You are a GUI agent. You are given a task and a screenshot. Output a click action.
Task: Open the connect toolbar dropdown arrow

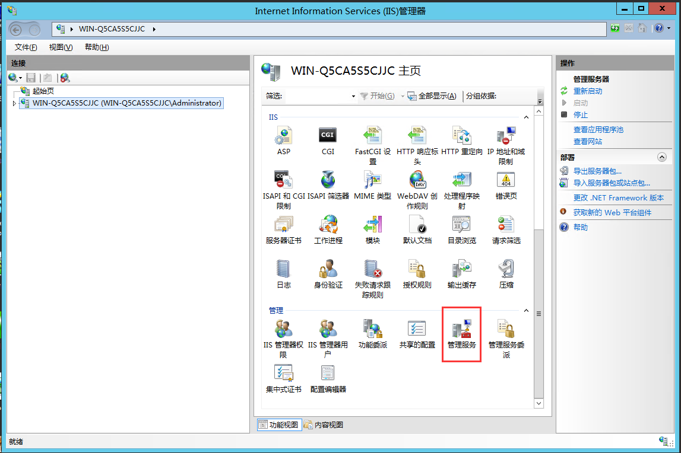point(20,78)
